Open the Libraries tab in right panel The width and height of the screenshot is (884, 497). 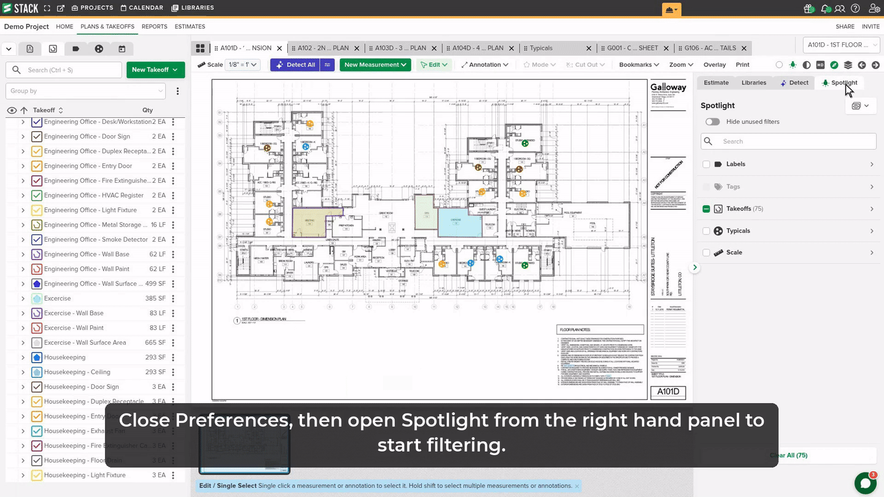coord(754,83)
